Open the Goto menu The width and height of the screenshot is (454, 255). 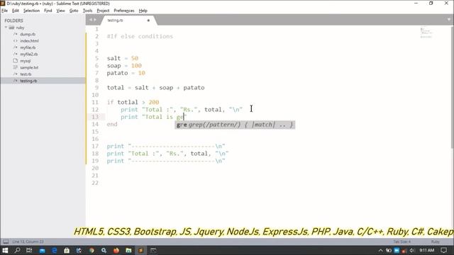74,11
